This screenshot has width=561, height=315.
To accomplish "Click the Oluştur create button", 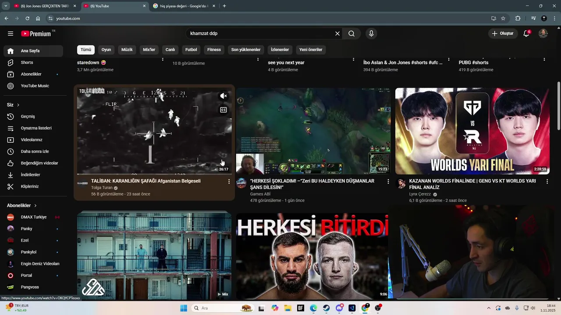I will pyautogui.click(x=503, y=33).
